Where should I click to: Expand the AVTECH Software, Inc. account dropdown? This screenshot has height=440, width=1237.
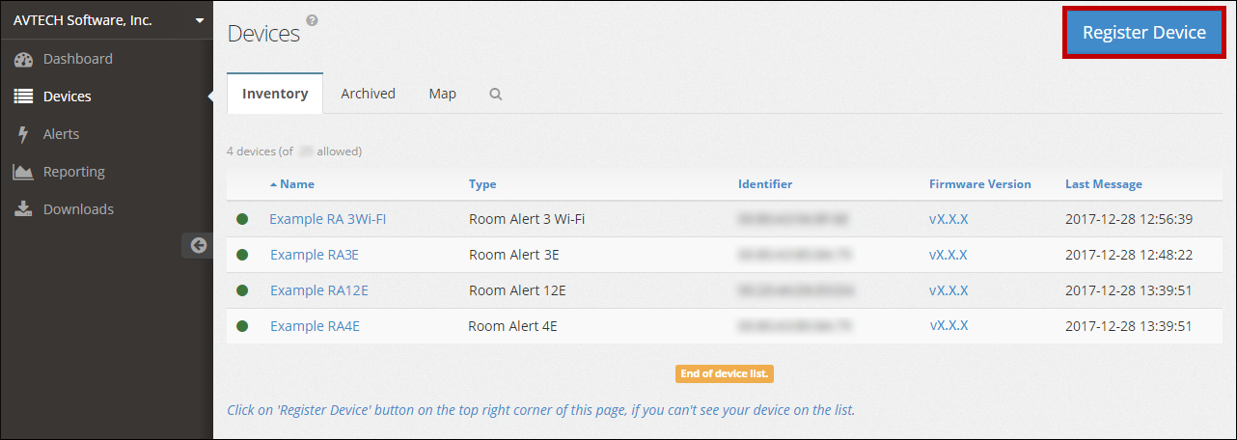tap(199, 20)
